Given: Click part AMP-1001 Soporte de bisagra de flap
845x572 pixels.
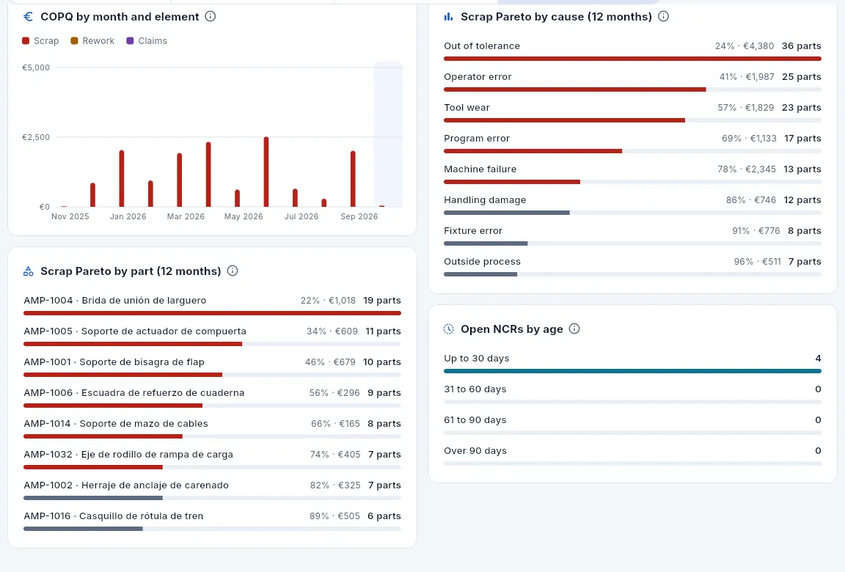Looking at the screenshot, I should [x=114, y=362].
